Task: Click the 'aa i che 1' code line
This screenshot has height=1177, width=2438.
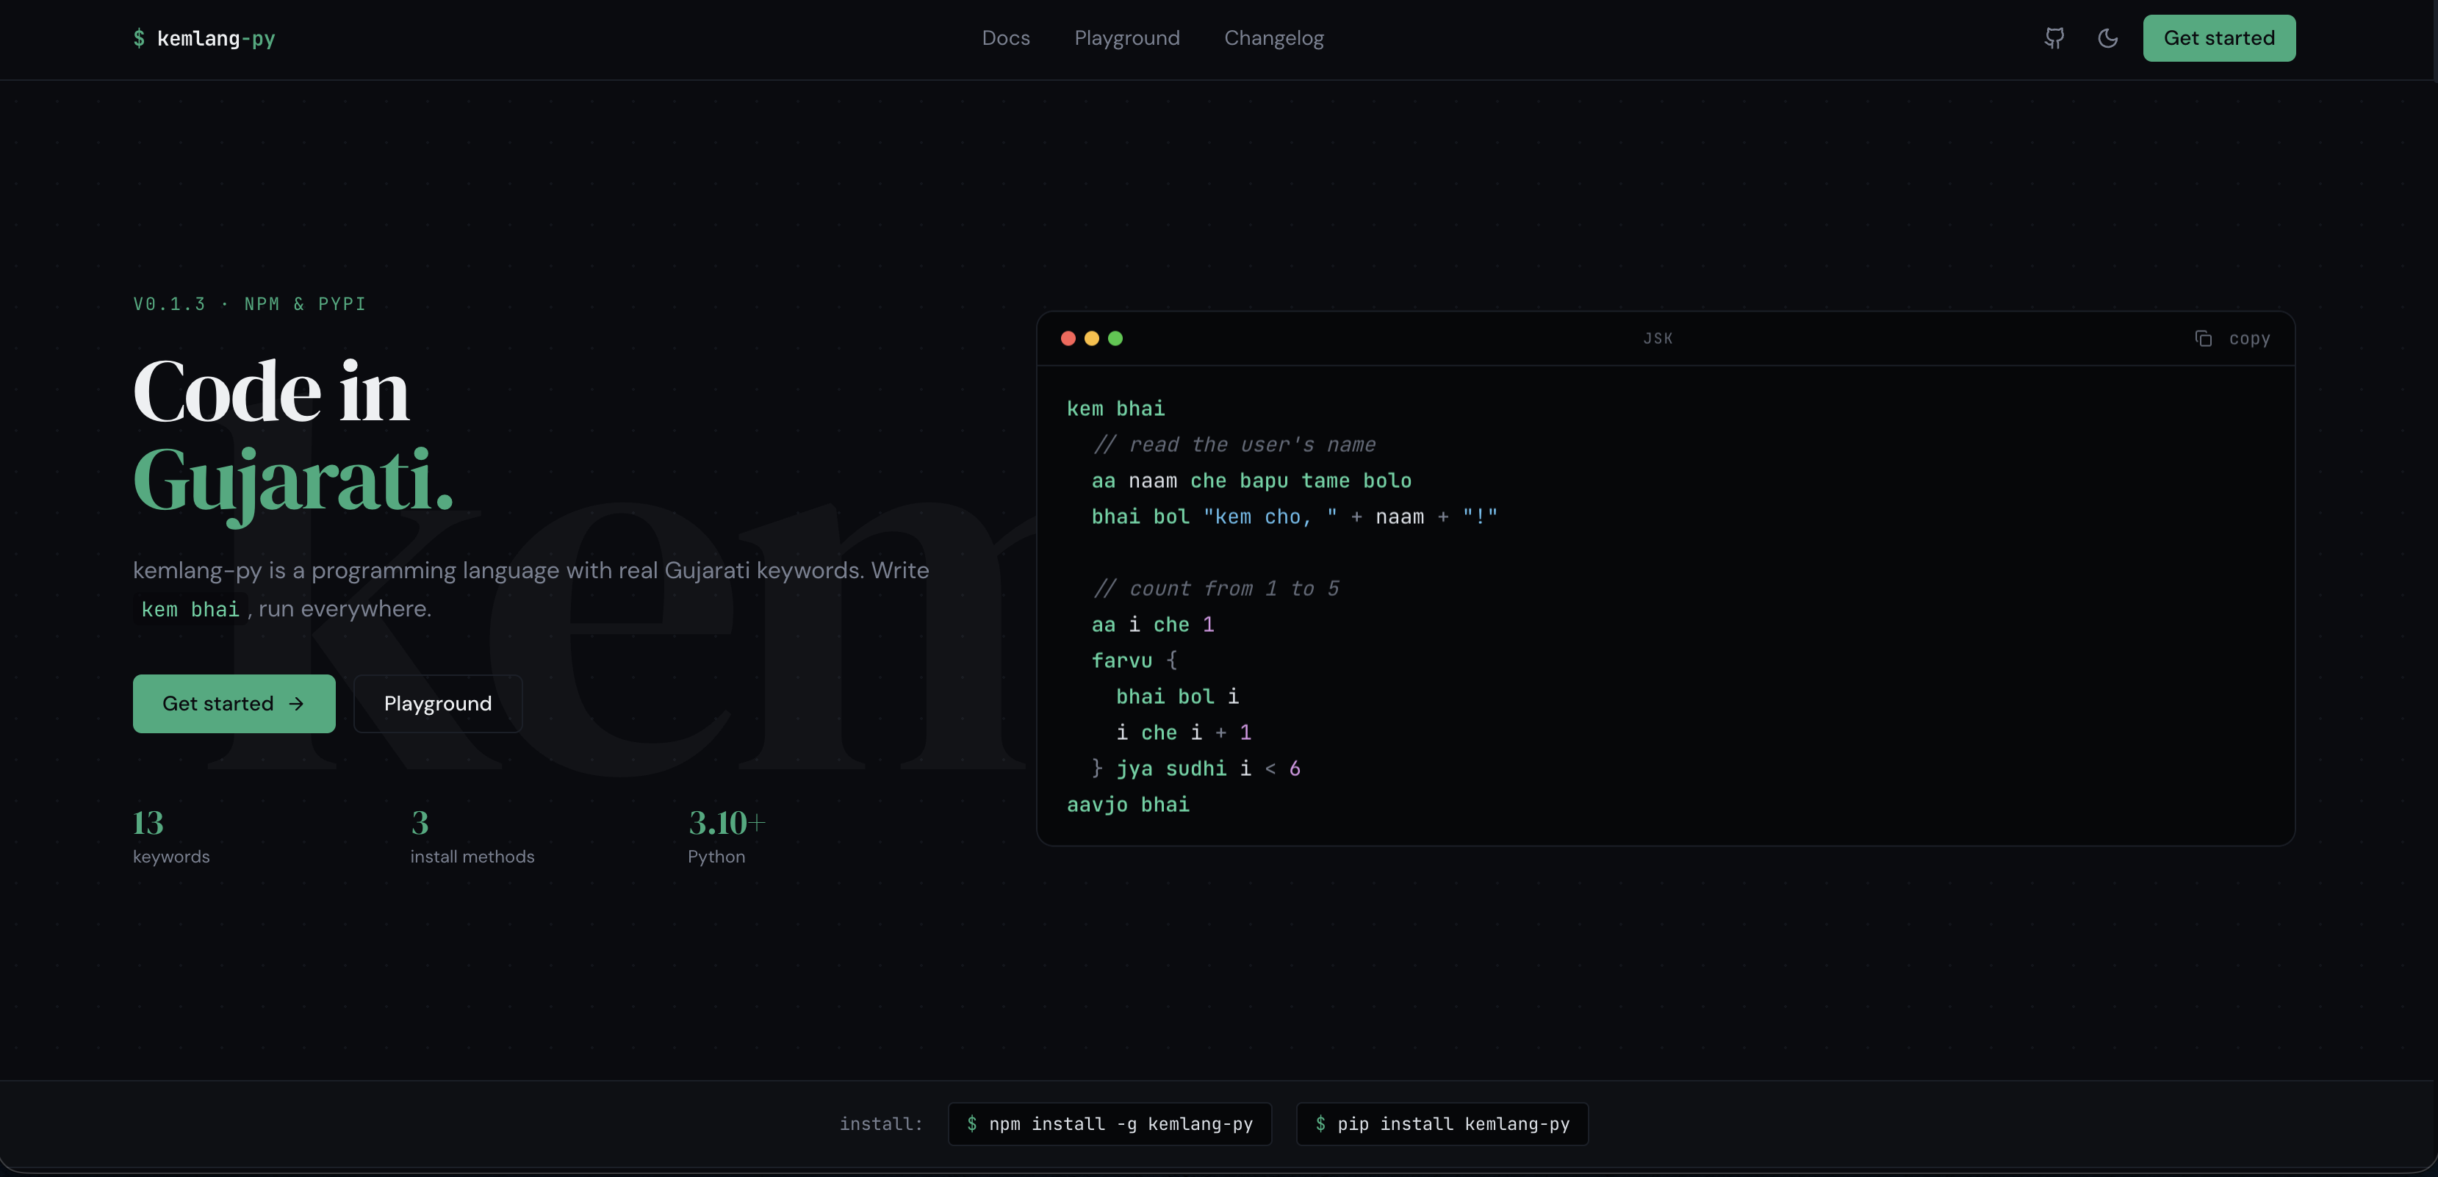Action: [x=1153, y=625]
